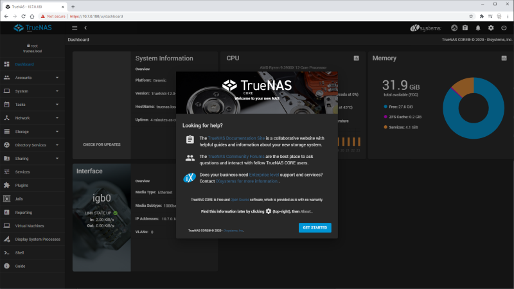Click the Directory Services icon
Image resolution: width=514 pixels, height=289 pixels.
coord(6,145)
